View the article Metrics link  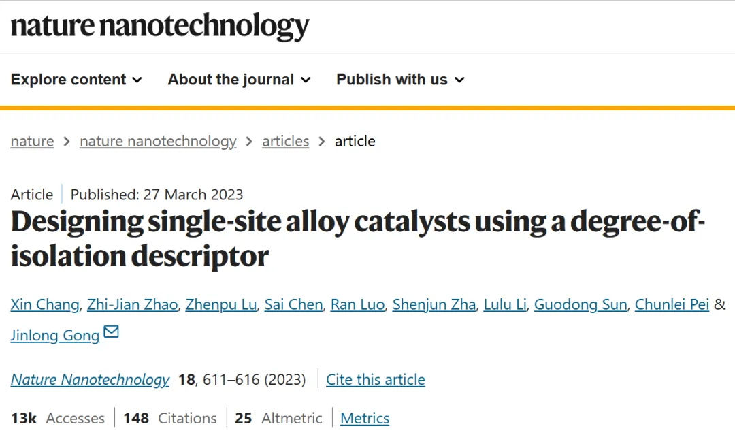[x=365, y=418]
